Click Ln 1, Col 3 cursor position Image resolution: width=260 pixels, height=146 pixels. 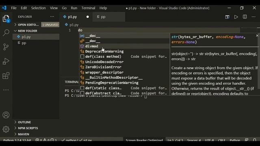coord(175,140)
